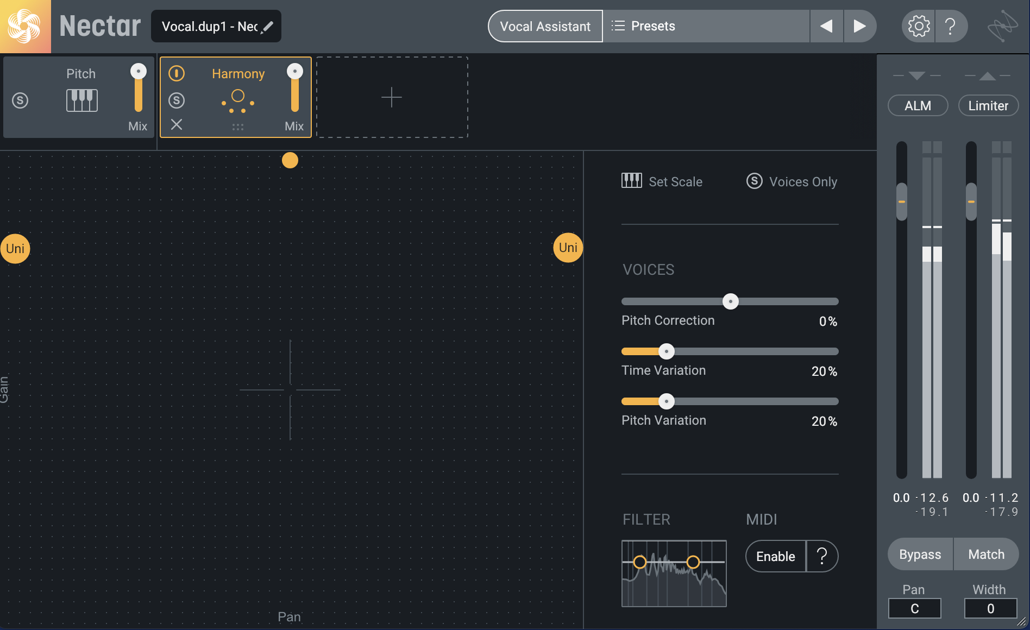Select the Harmony voices icon
The height and width of the screenshot is (630, 1030).
tap(238, 101)
